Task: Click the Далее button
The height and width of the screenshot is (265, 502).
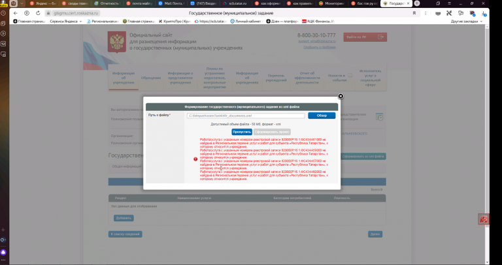Action: (375, 234)
